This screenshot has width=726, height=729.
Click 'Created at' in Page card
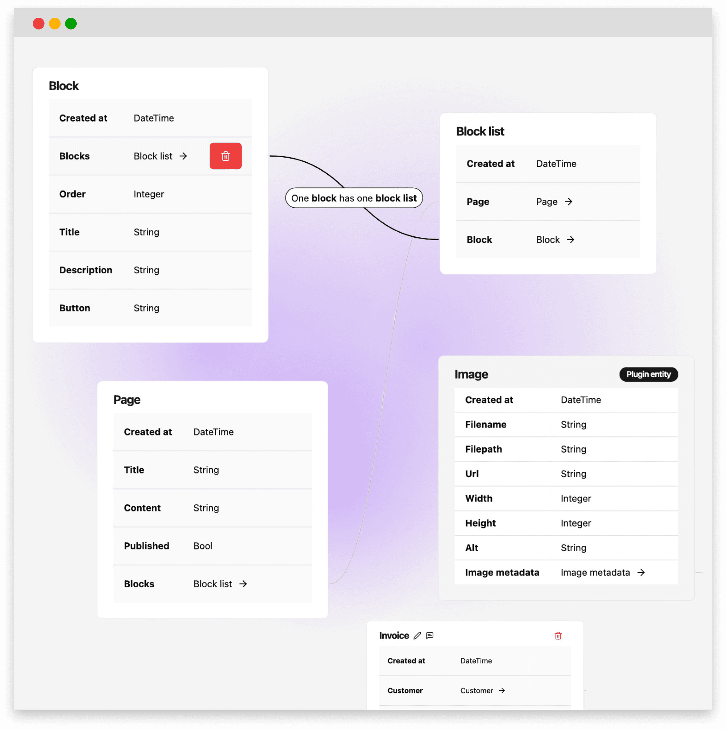[x=148, y=432]
